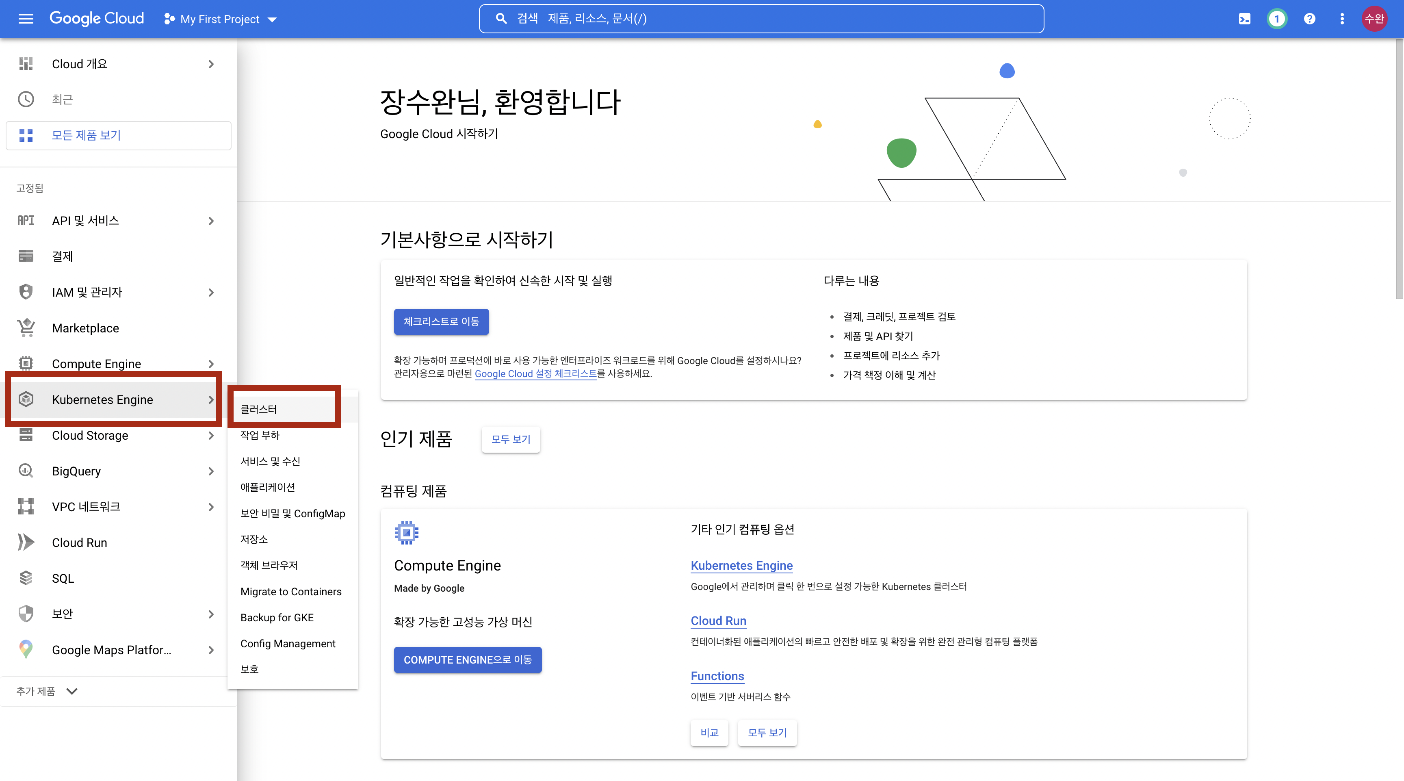Expand 보안 submenu chevron
The image size is (1404, 781).
[x=211, y=614]
